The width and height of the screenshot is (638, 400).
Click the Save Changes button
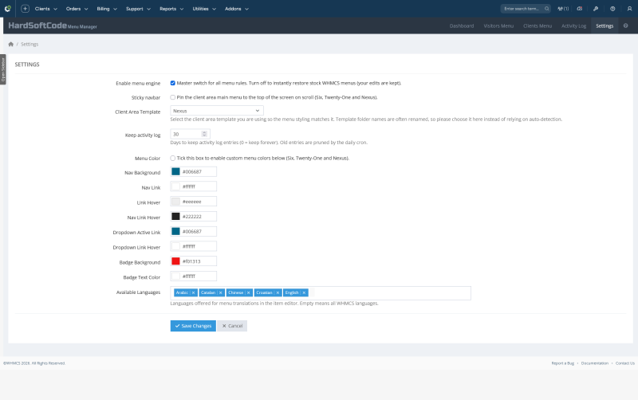[x=193, y=326]
